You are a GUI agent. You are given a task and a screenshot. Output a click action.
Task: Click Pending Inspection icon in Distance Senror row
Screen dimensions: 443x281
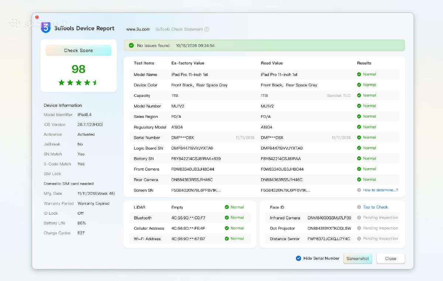point(359,239)
